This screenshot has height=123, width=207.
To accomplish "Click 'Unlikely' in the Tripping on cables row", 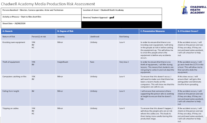I will click(94, 108).
